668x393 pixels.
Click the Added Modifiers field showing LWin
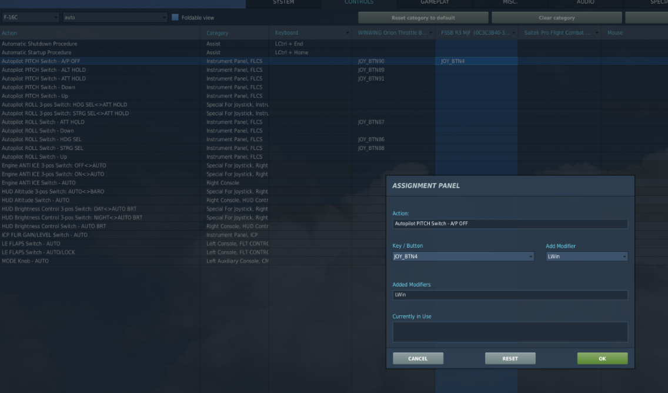click(510, 295)
